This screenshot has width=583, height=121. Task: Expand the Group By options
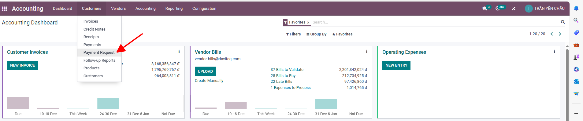tap(316, 34)
